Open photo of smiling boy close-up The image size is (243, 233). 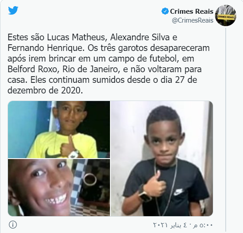click(x=59, y=187)
